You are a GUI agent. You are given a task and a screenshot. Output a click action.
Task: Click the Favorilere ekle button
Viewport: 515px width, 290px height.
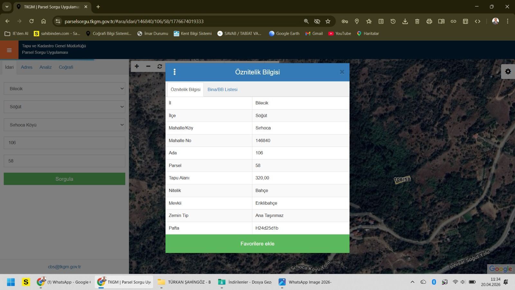pos(257,244)
